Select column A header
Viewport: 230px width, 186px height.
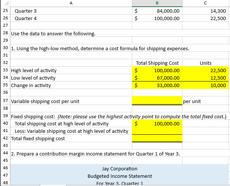point(71,3)
